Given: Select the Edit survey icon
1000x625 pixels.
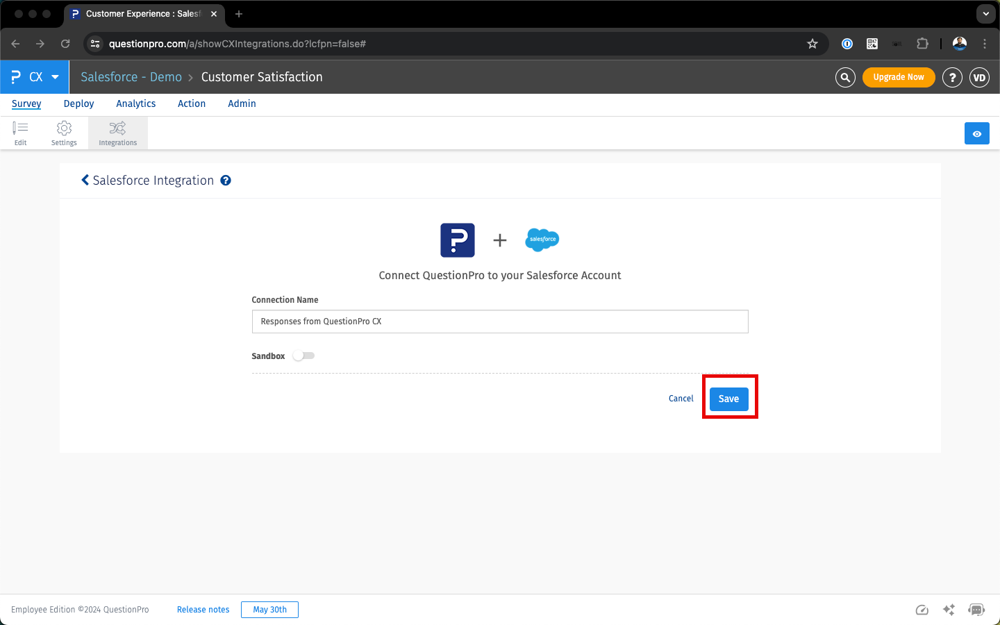Looking at the screenshot, I should (x=21, y=133).
